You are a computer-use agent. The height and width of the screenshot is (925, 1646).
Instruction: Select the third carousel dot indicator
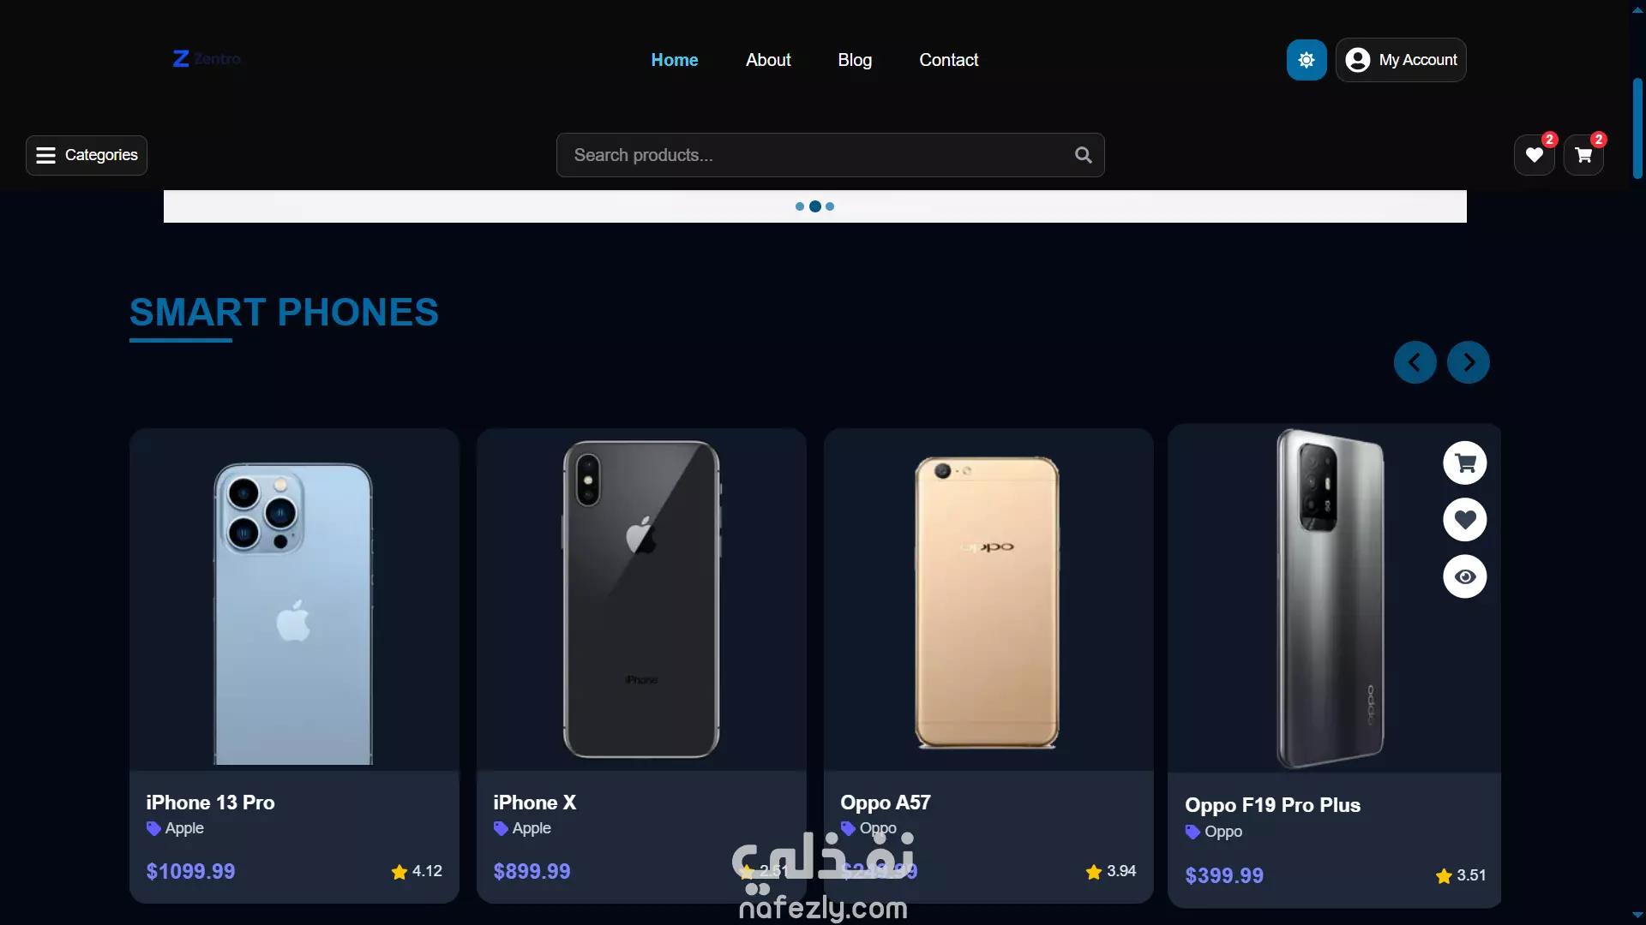point(830,206)
